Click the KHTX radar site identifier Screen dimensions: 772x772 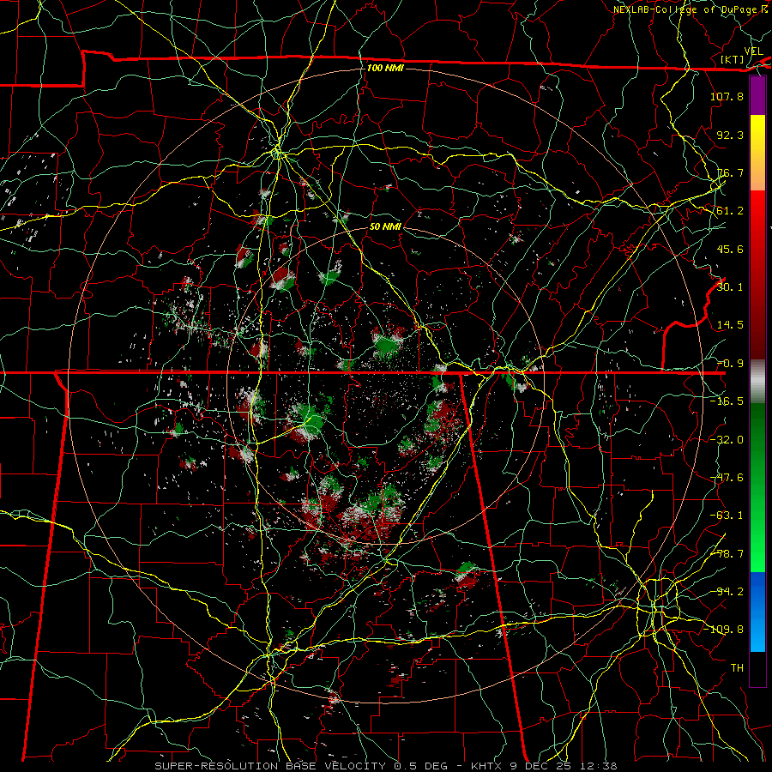click(486, 766)
